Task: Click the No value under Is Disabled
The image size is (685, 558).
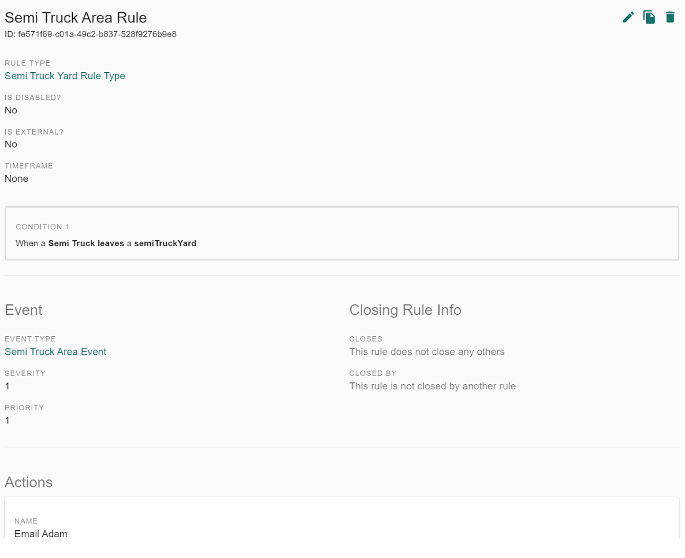Action: tap(11, 110)
